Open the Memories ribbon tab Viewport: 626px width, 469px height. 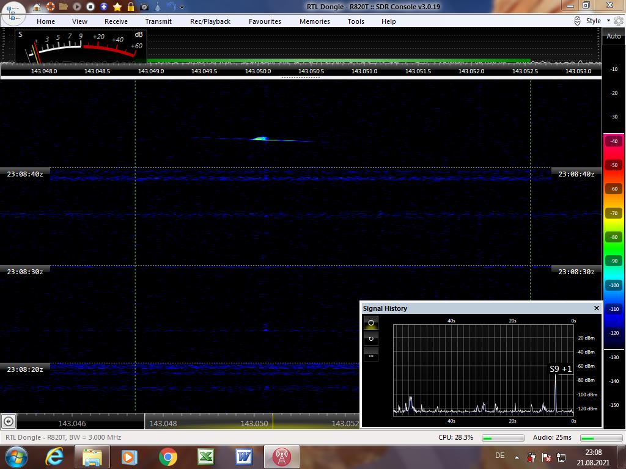point(315,21)
